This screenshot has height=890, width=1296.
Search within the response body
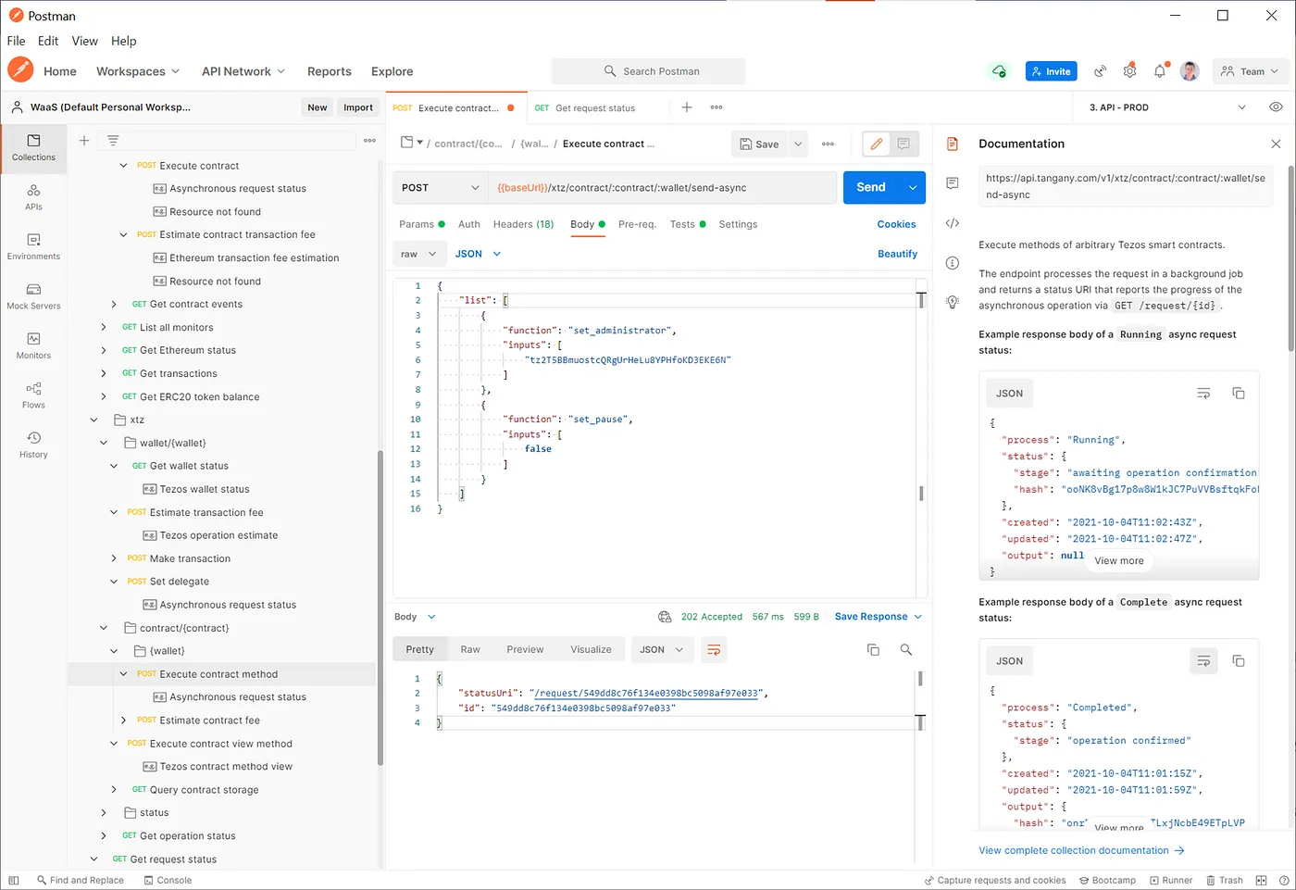(906, 650)
